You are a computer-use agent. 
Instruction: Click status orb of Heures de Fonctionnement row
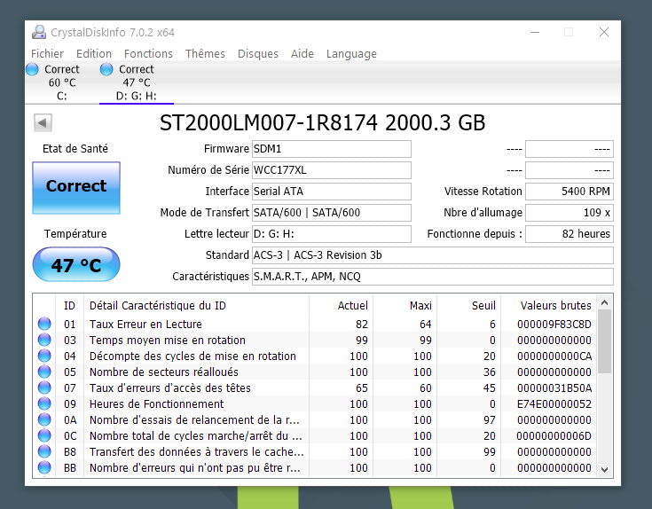[44, 403]
